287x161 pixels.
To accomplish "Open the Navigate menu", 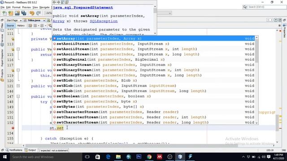I will point(44,7).
